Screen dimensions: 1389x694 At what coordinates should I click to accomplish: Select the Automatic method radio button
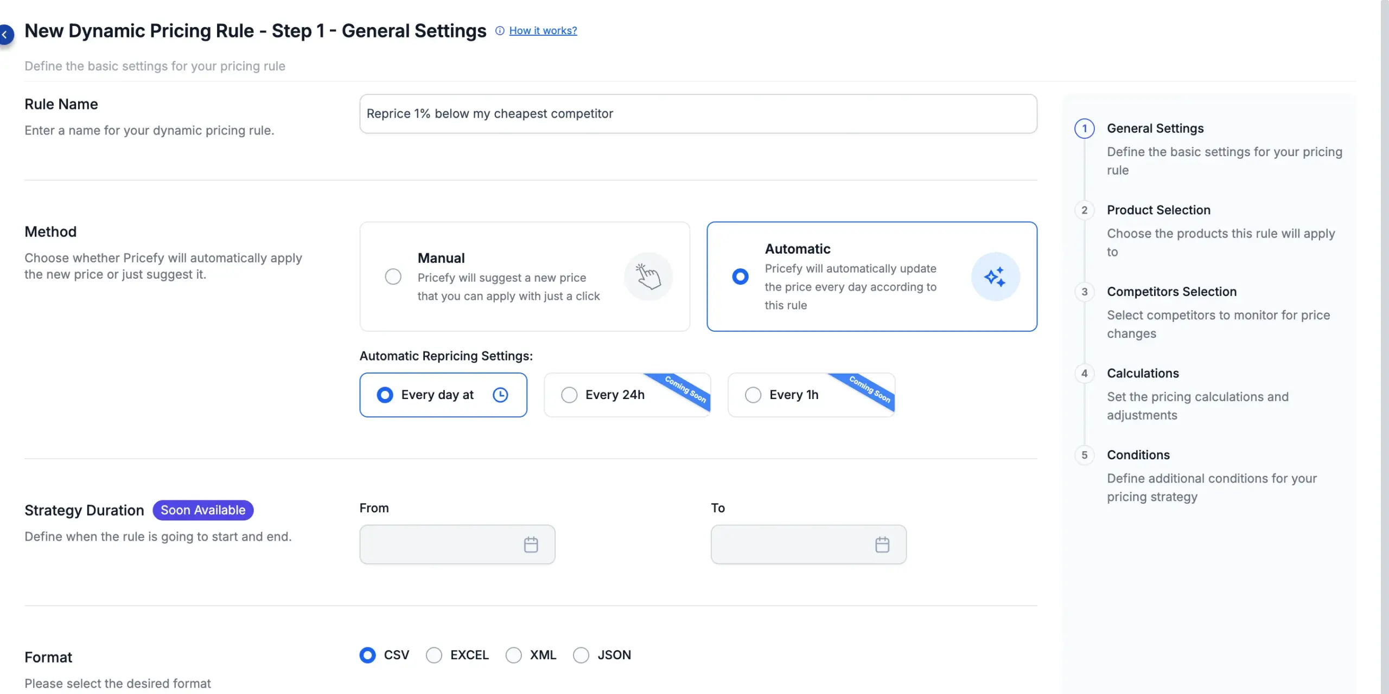[740, 277]
